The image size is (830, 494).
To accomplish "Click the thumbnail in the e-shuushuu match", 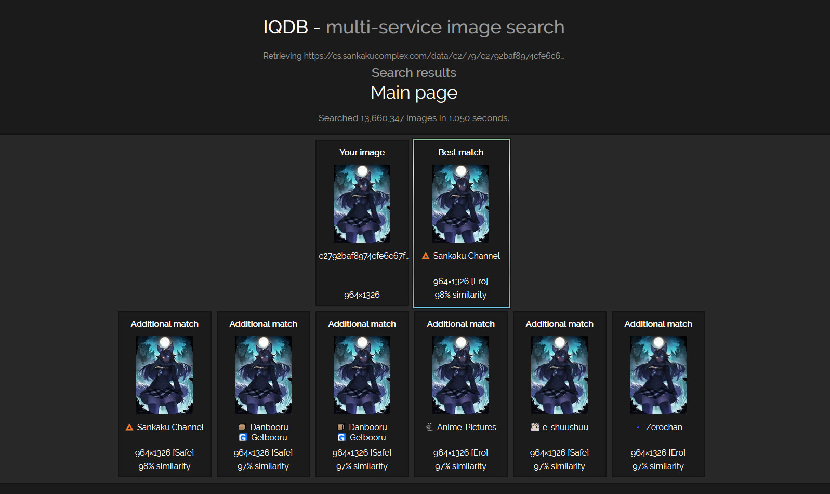I will pyautogui.click(x=559, y=375).
